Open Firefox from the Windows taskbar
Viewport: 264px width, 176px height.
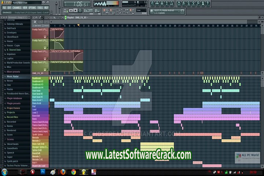coord(63,172)
